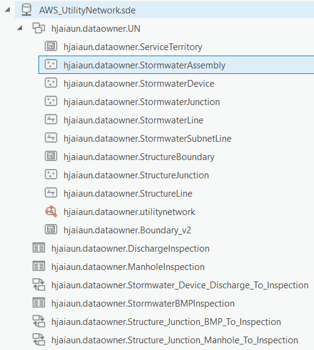Image resolution: width=314 pixels, height=350 pixels.
Task: Click the point feature icon for StormwaterDevice
Action: pyautogui.click(x=51, y=83)
